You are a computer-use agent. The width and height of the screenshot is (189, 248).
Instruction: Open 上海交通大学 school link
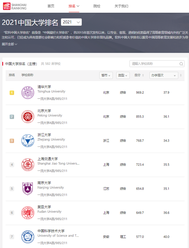point(48,159)
